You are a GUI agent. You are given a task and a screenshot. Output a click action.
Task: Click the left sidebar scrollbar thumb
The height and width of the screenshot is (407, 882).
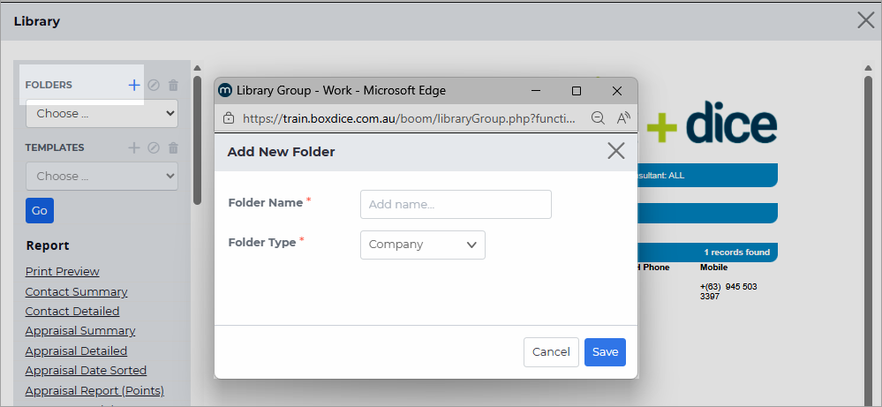pos(198,140)
